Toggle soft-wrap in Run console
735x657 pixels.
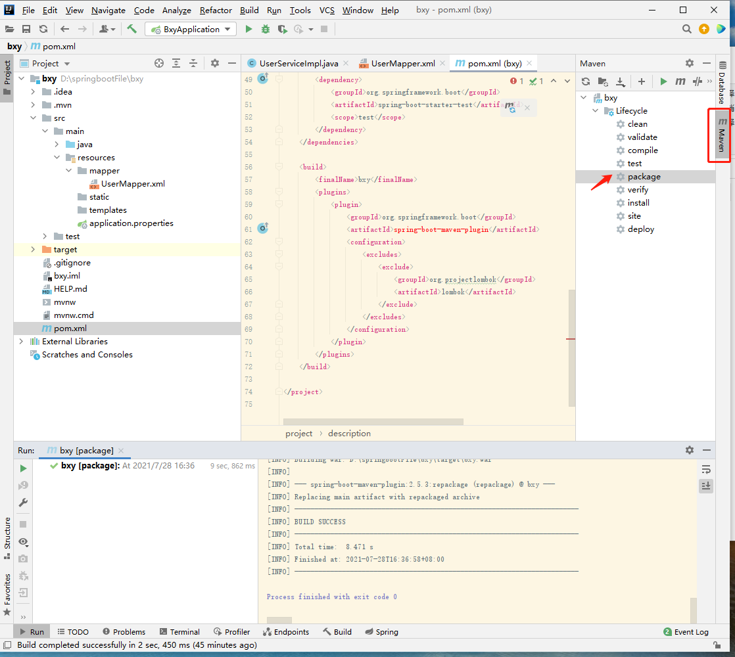pos(706,469)
